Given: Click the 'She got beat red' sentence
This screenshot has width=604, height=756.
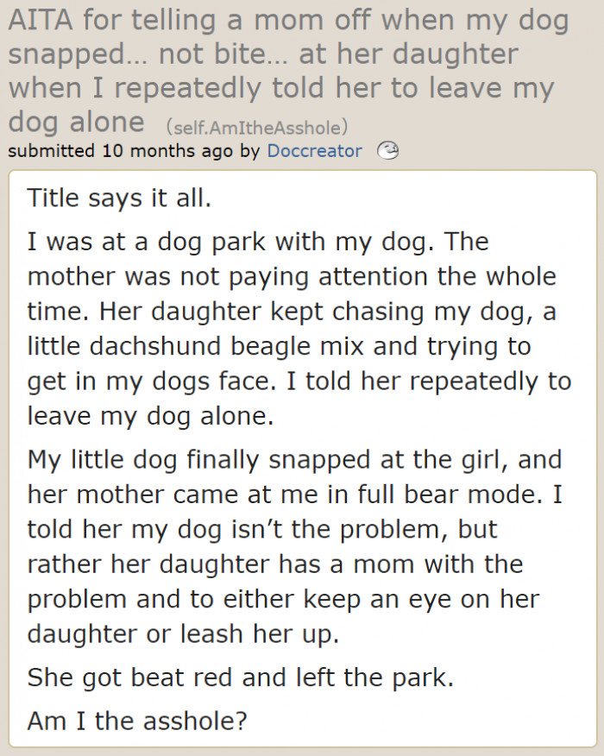Looking at the screenshot, I should 241,677.
